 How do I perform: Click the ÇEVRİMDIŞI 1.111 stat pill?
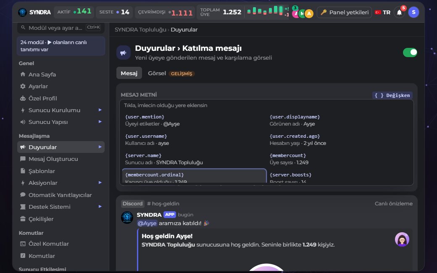point(165,12)
